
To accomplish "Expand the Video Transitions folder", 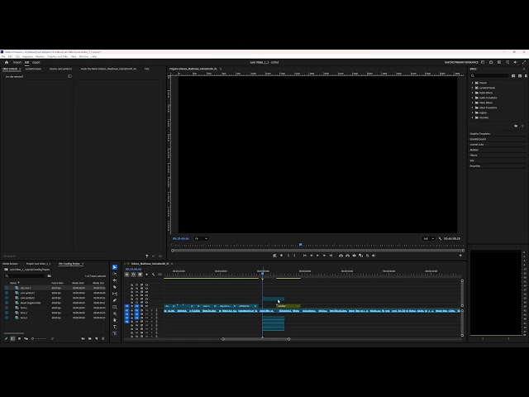I will pos(472,108).
